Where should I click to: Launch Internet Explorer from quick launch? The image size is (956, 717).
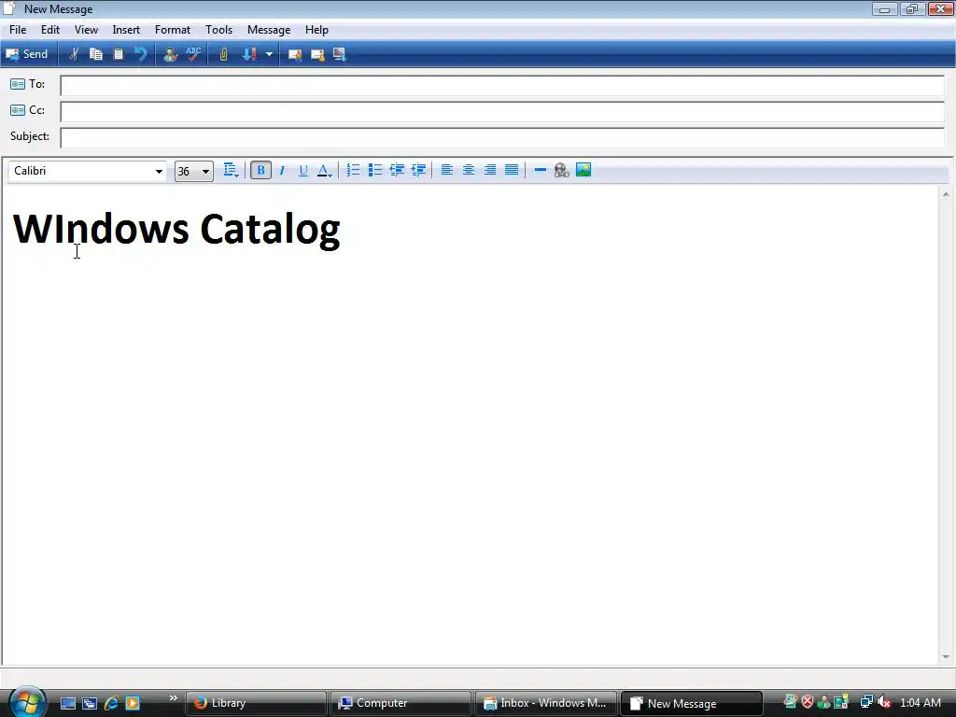coord(111,703)
